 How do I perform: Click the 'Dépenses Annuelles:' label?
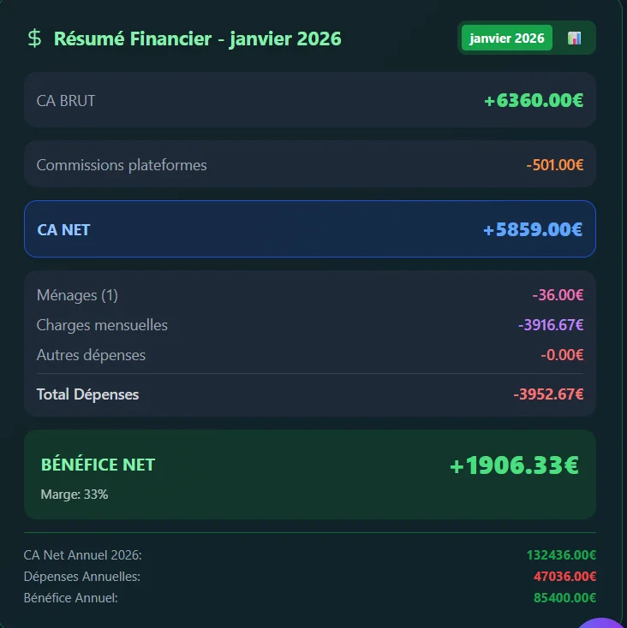(x=81, y=577)
